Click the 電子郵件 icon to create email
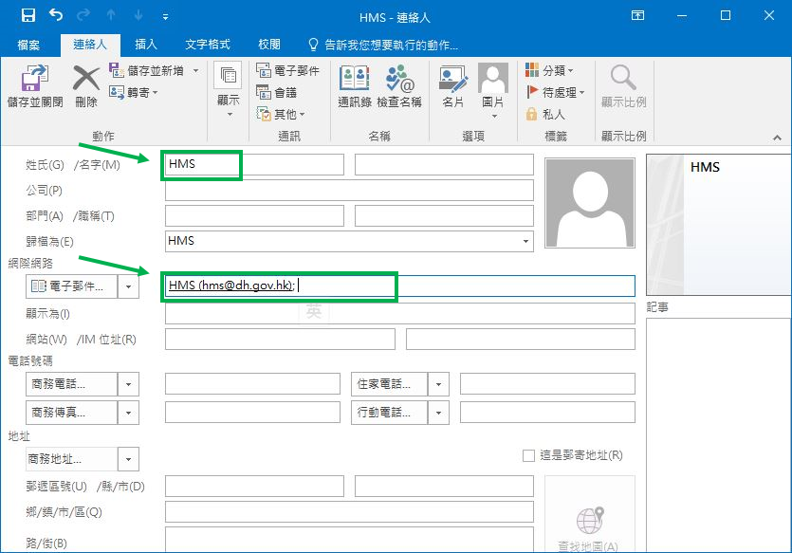Viewport: 792px width, 553px height. tap(285, 69)
